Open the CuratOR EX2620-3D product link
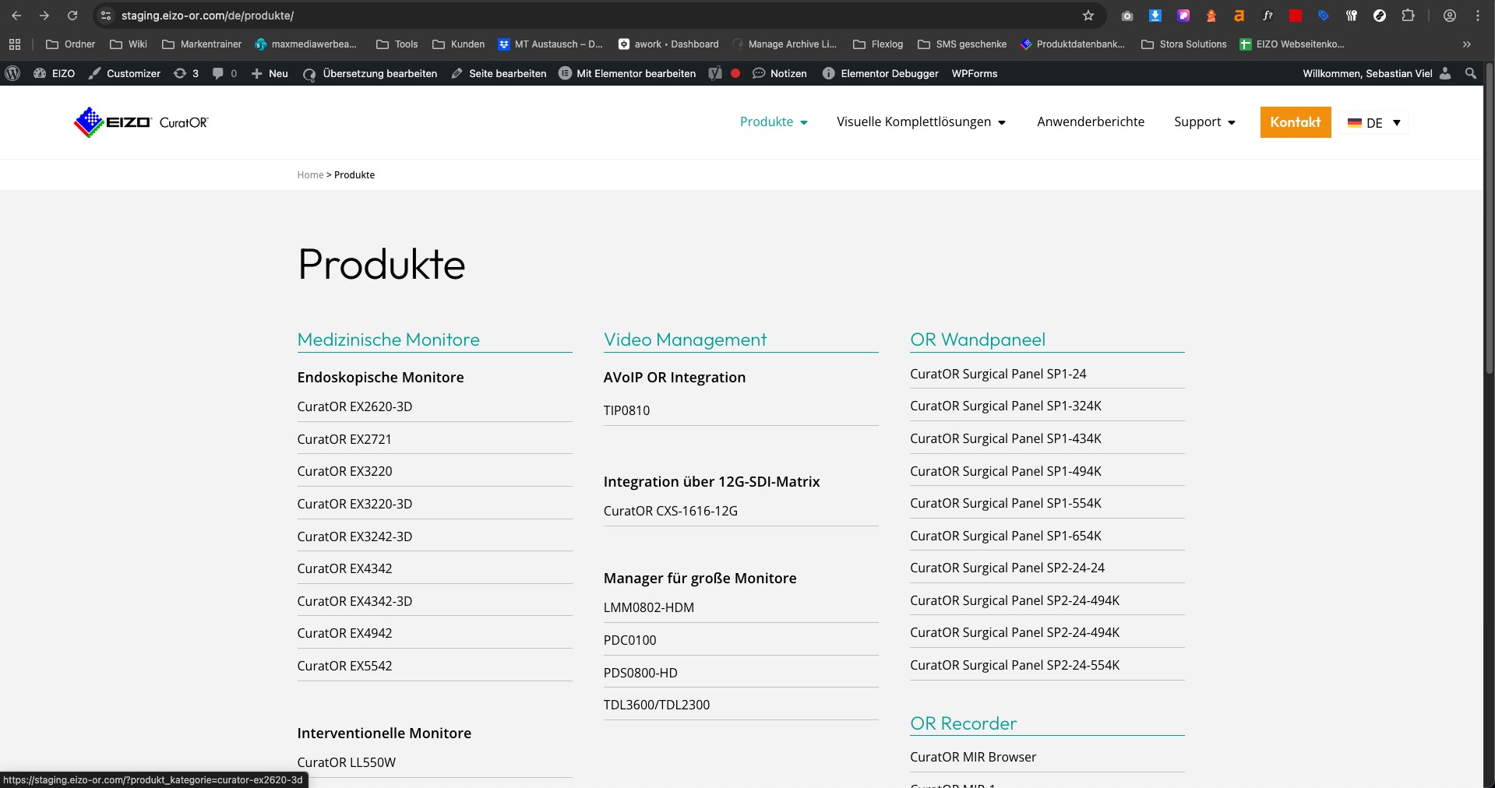The image size is (1495, 788). coord(354,406)
